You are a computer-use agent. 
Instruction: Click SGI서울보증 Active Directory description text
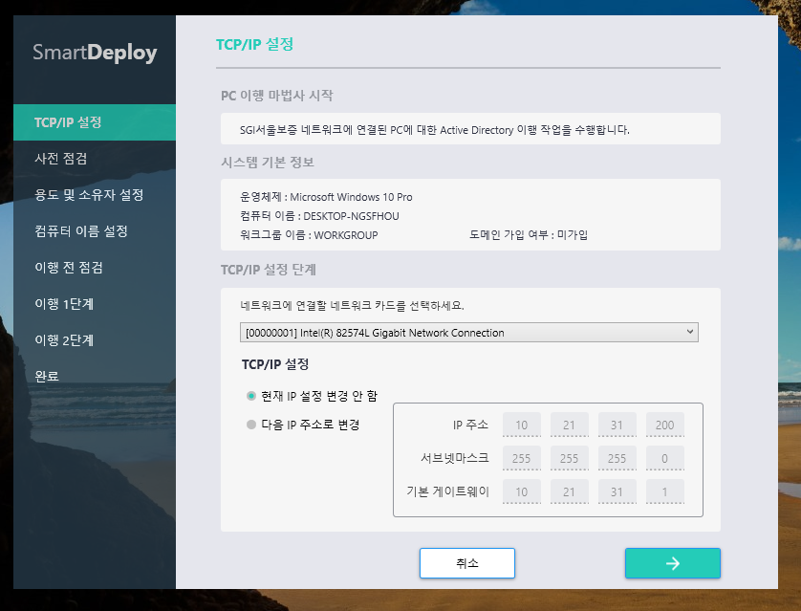click(x=435, y=130)
